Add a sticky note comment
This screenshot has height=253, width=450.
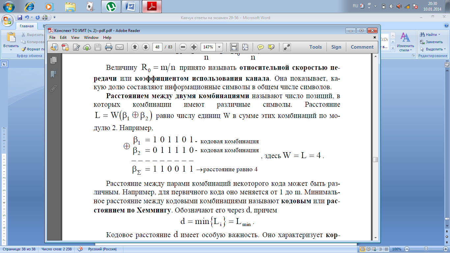[x=261, y=47]
